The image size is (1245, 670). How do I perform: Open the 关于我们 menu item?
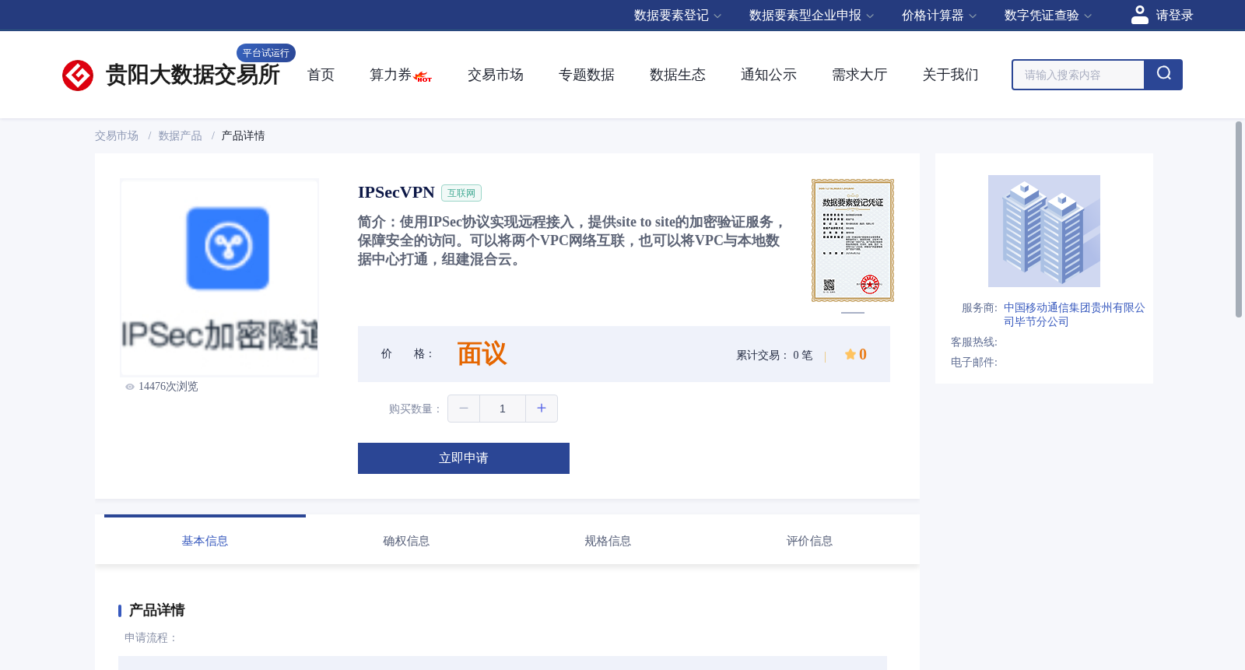click(x=951, y=75)
